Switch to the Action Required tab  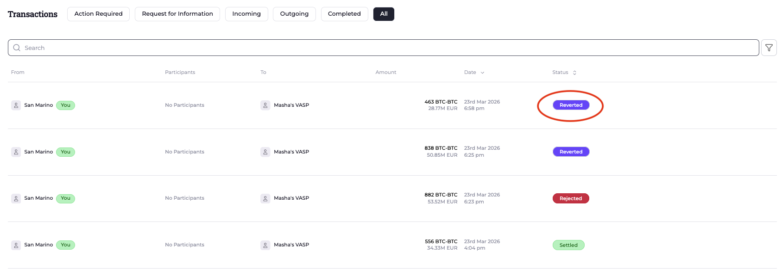pyautogui.click(x=99, y=14)
